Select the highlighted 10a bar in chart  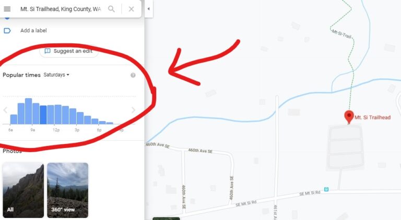pyautogui.click(x=43, y=115)
